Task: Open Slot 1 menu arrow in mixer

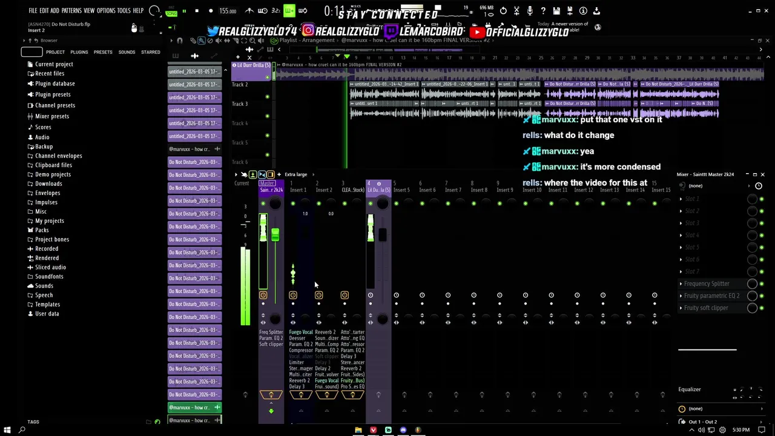Action: [x=681, y=199]
